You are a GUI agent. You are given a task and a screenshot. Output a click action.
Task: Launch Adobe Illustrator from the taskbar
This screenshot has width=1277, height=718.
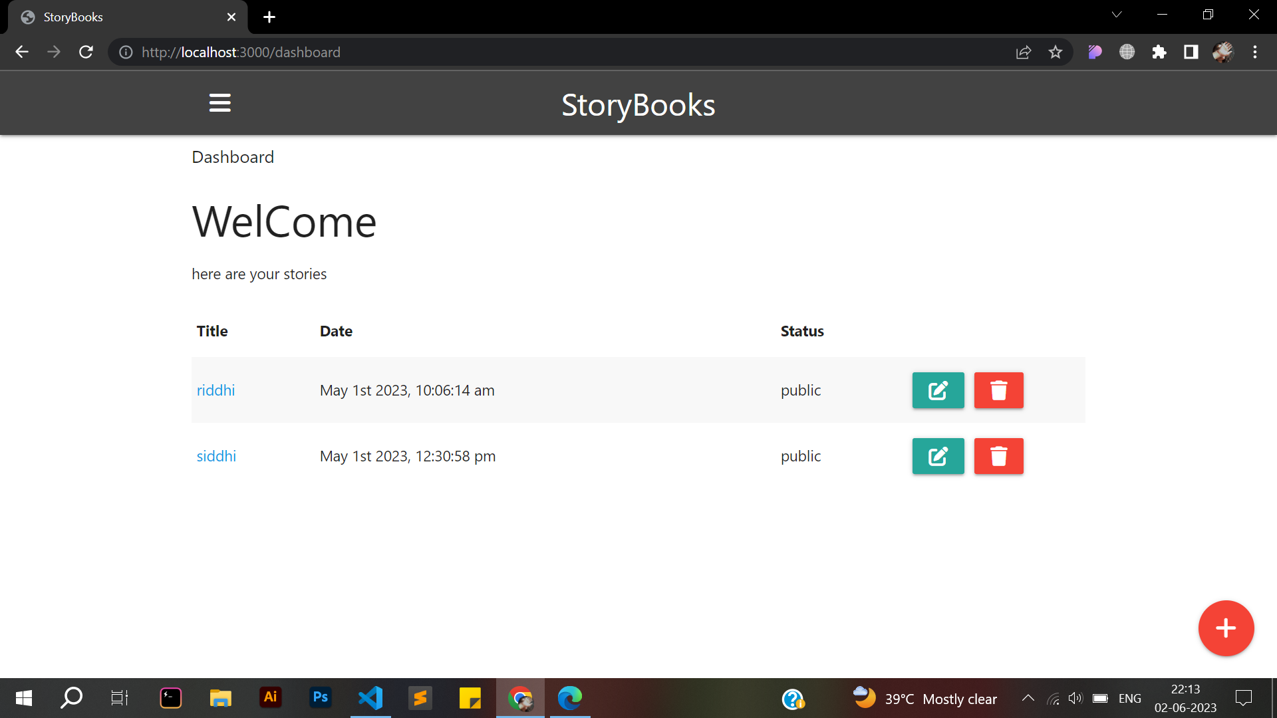point(270,698)
